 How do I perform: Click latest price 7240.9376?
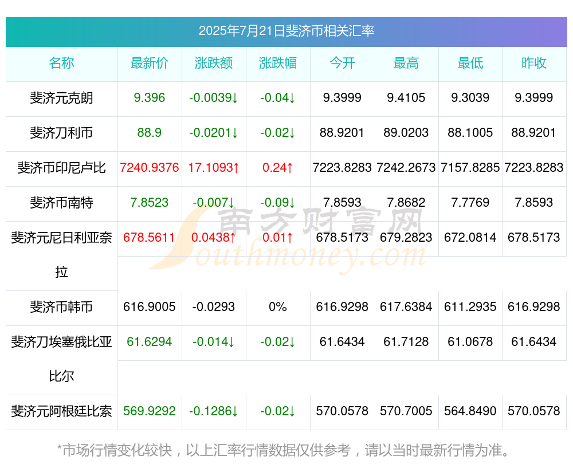point(150,167)
